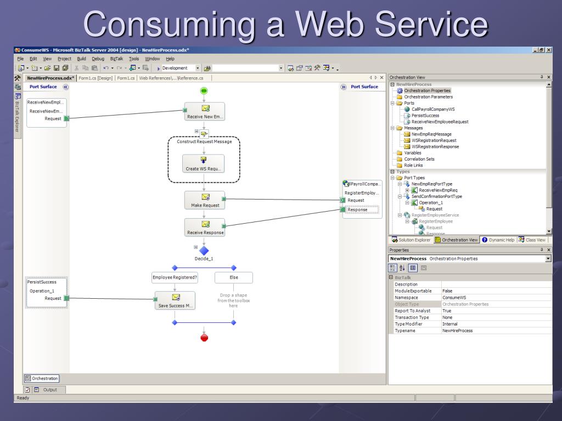
Task: Collapse the left Port Surface with chevron
Action: [66, 87]
